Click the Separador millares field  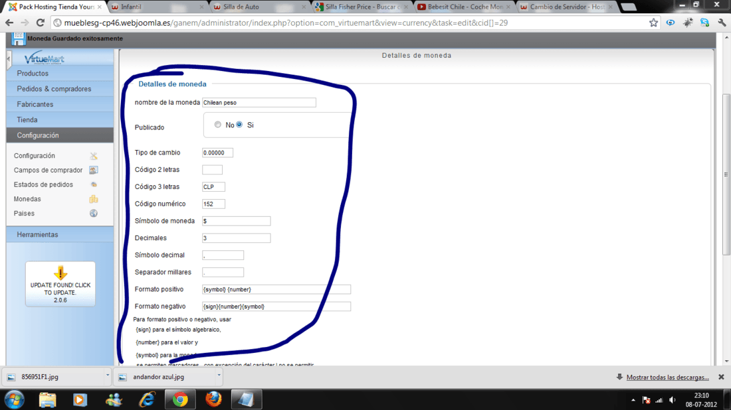click(223, 272)
